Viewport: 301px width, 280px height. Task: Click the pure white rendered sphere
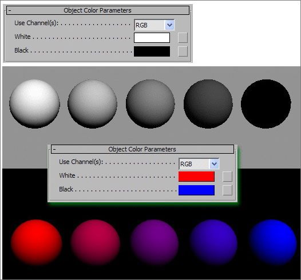[34, 104]
